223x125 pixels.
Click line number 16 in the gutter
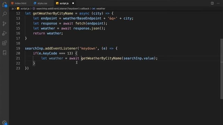click(18, 33)
